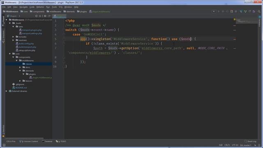Click the core breadcrumb in navigation bar
Screen dimensions: 263x148
coord(24,12)
